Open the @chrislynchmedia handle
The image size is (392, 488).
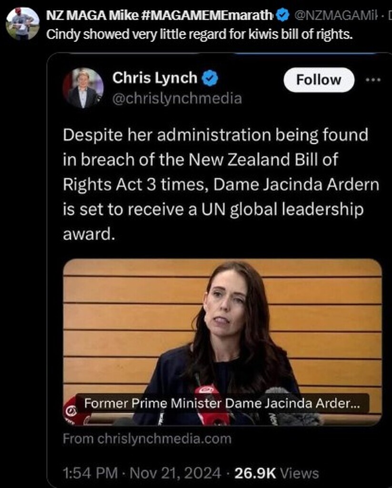coord(177,99)
